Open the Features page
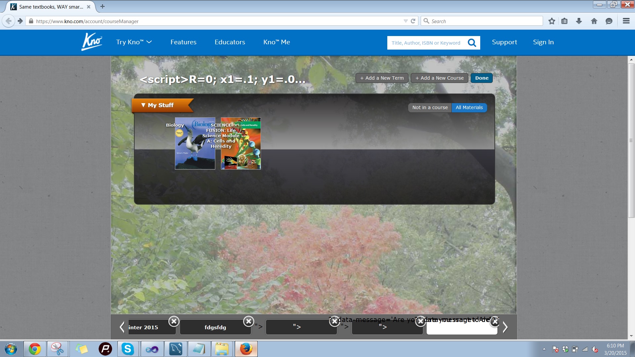The image size is (635, 357). point(183,42)
